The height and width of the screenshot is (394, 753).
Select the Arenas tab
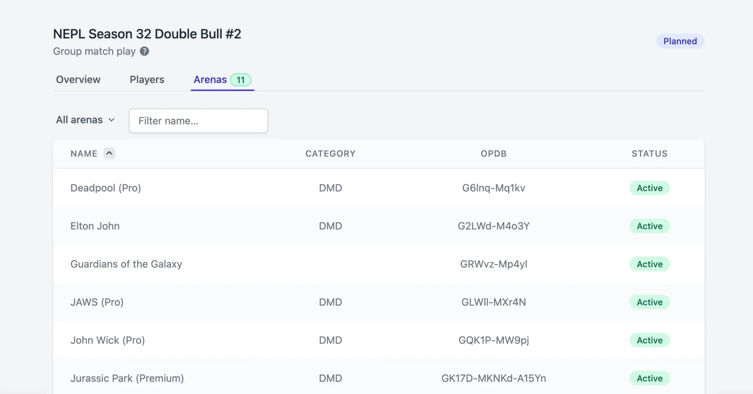pos(210,80)
